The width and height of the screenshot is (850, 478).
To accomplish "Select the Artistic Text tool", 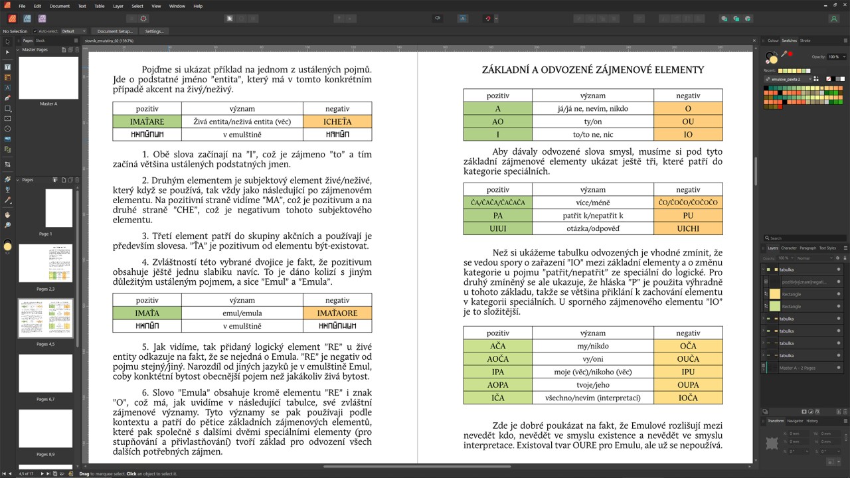I will coord(7,88).
